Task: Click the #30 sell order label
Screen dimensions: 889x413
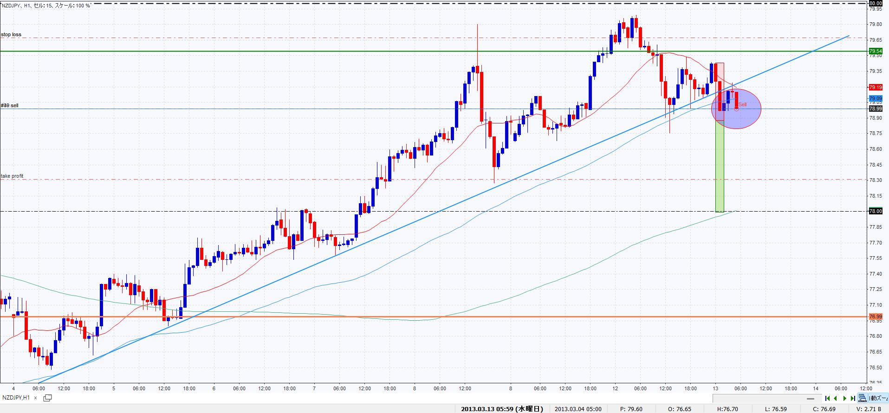Action: point(10,106)
